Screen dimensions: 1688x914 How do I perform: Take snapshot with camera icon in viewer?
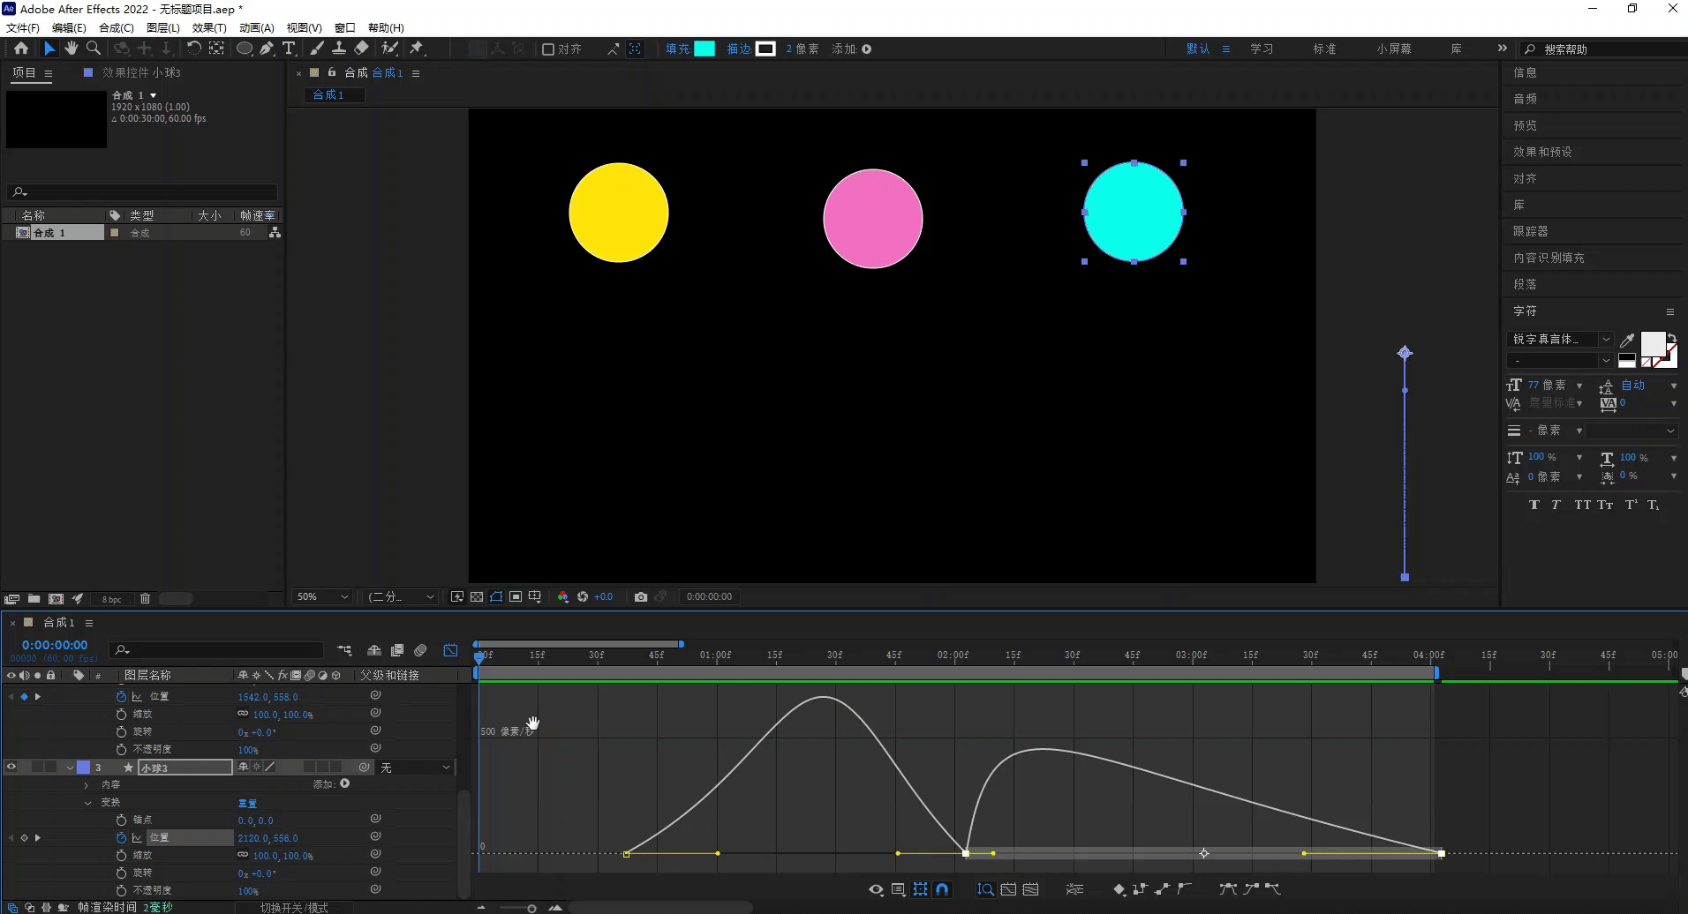(641, 597)
